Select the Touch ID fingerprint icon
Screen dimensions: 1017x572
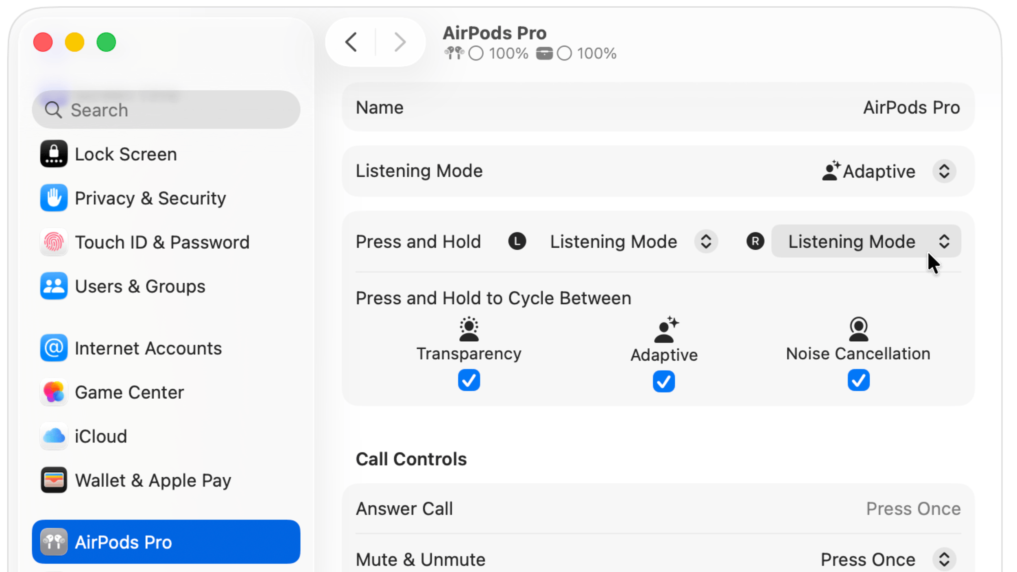[x=54, y=242]
